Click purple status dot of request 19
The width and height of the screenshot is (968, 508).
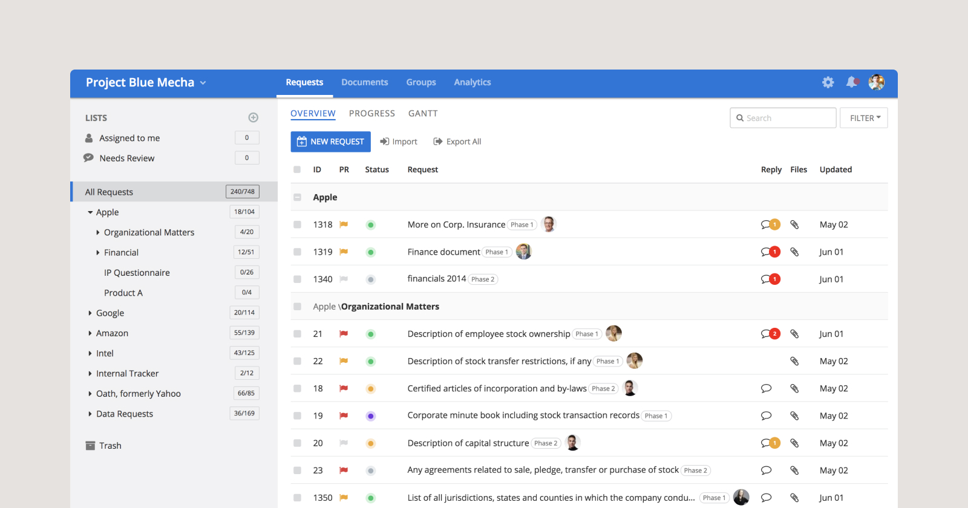[x=371, y=416]
